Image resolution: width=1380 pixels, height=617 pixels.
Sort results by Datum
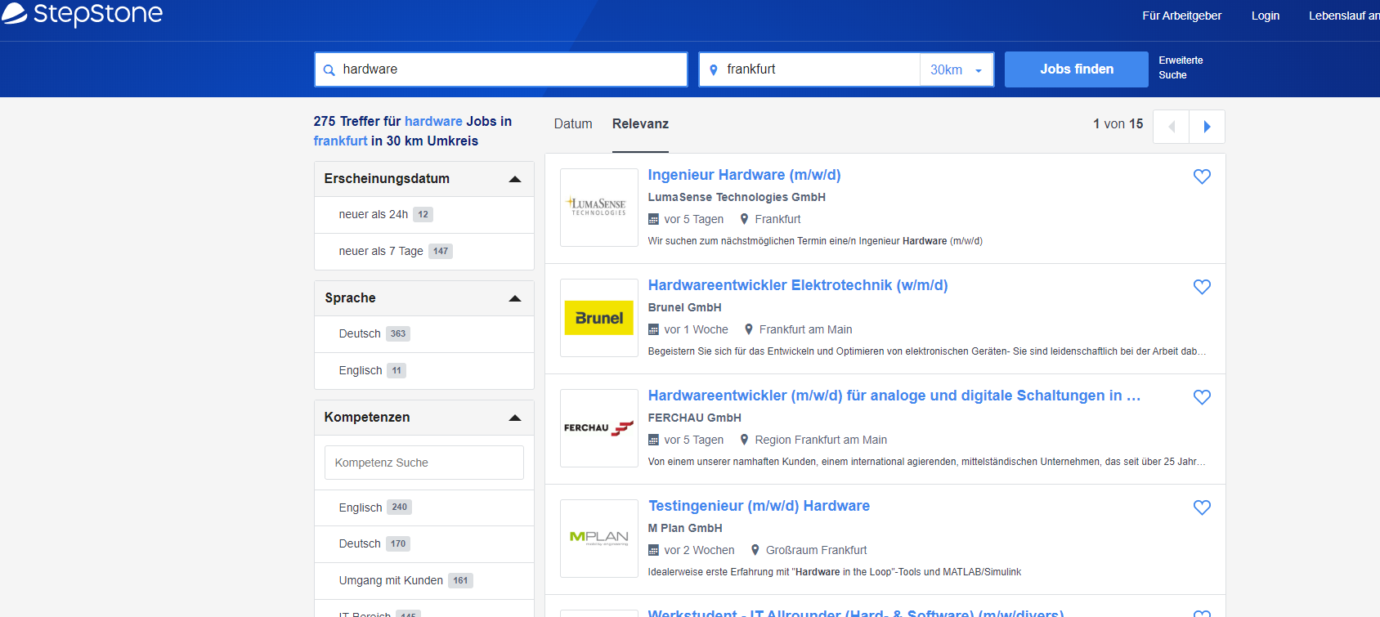(573, 124)
